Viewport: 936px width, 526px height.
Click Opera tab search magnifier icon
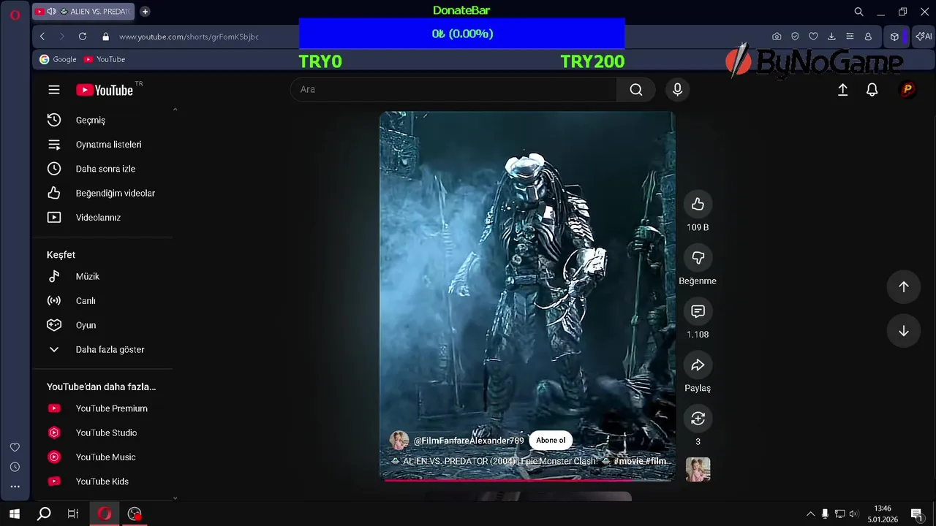[x=859, y=12]
